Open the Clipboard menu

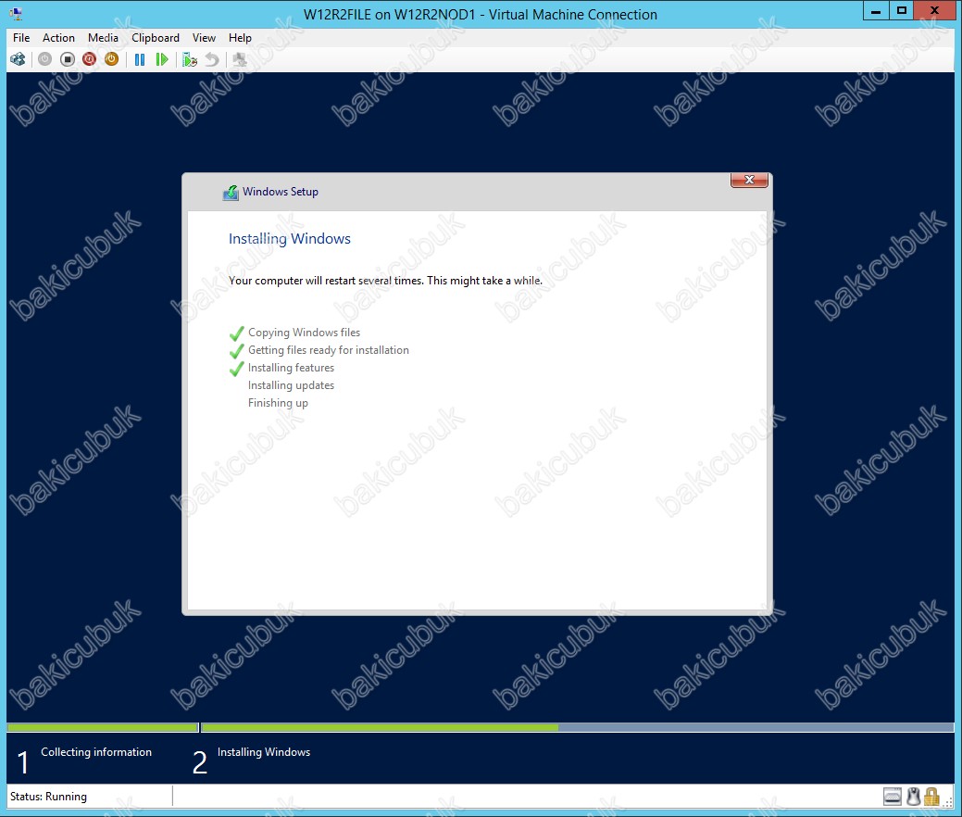click(x=156, y=38)
